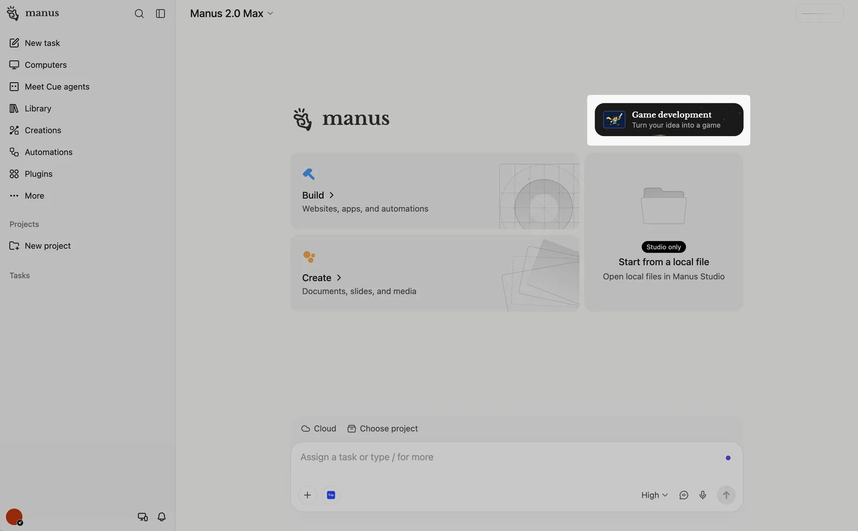858x531 pixels.
Task: Open the Library section
Action: 88,108
